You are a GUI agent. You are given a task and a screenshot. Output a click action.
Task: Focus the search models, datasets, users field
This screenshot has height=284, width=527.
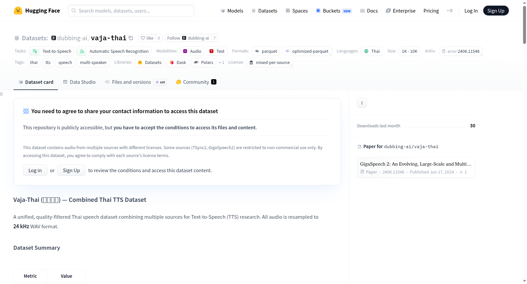point(131,11)
